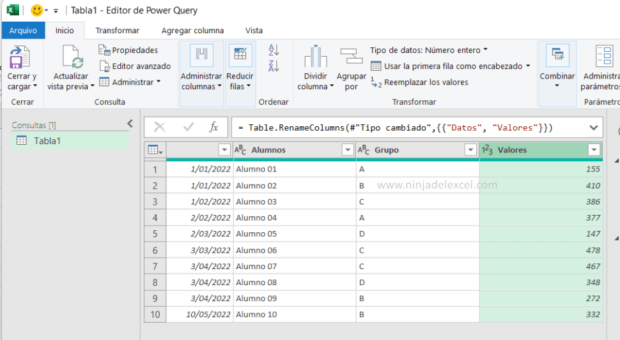Click Usar la primera fila como encabezado
620x340 pixels.
[451, 66]
